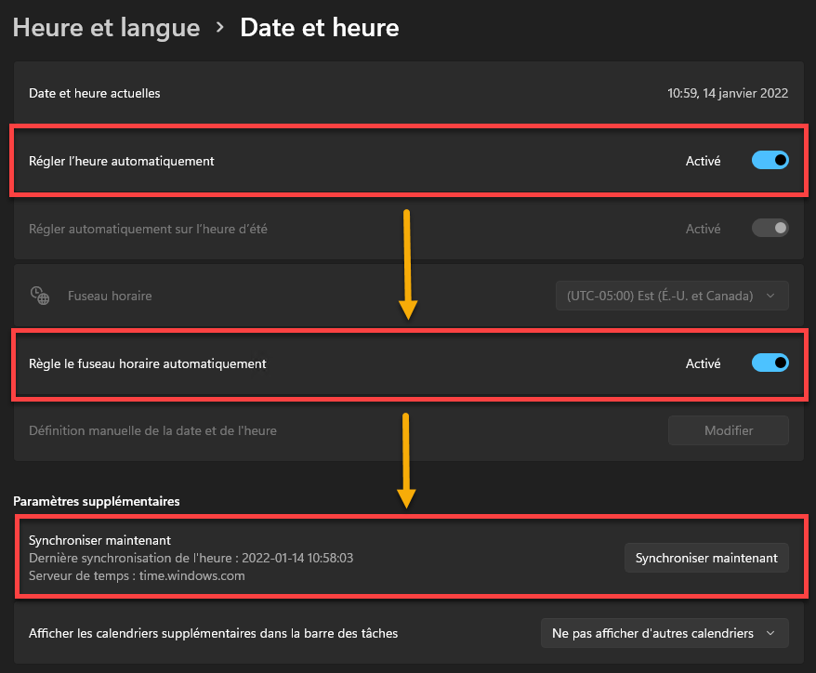This screenshot has width=816, height=673.
Task: Toggle Régler l'heure automatiquement switch
Action: pyautogui.click(x=770, y=160)
